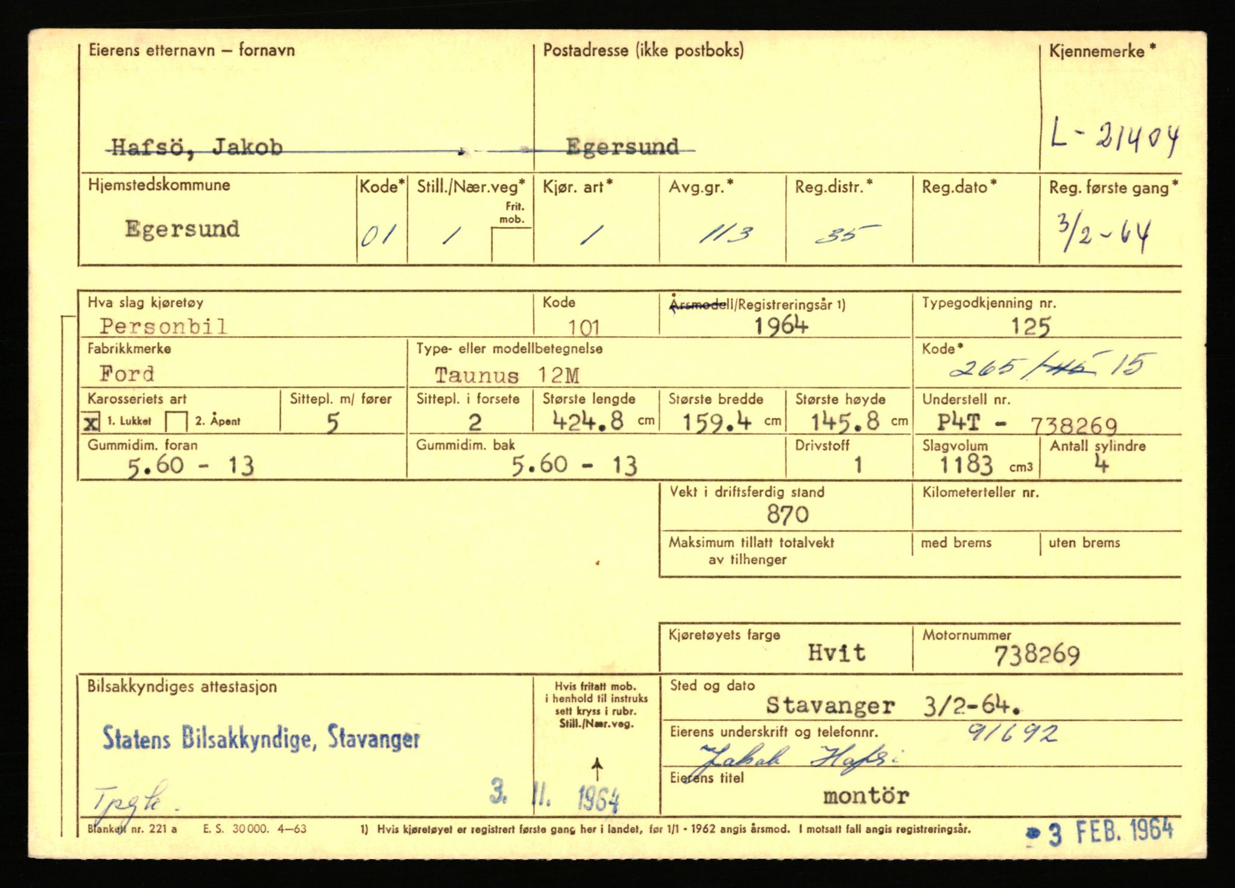
Task: Click the form number 'Blankett nr. 221 a'
Action: click(132, 829)
